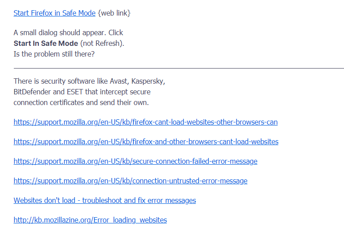Viewport: 344px width, 251px height.
Task: Click the horizontal divider line
Action: 178,68
